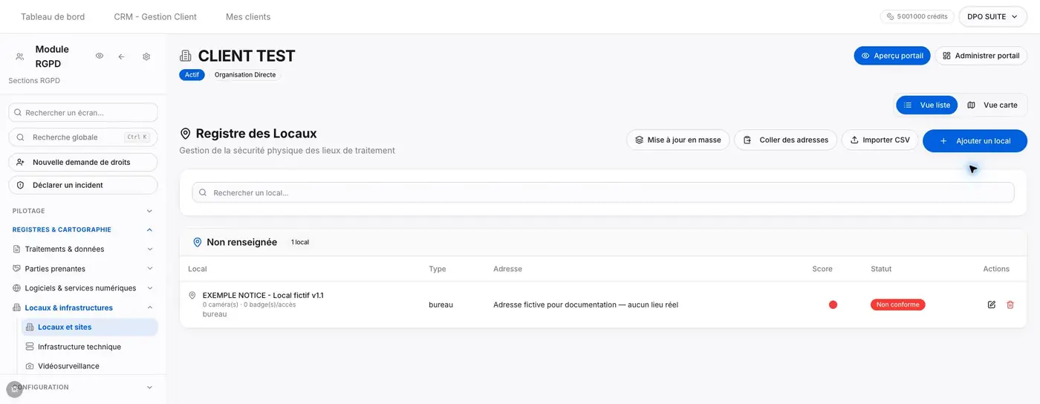Open Infrastructure technique

[89, 347]
